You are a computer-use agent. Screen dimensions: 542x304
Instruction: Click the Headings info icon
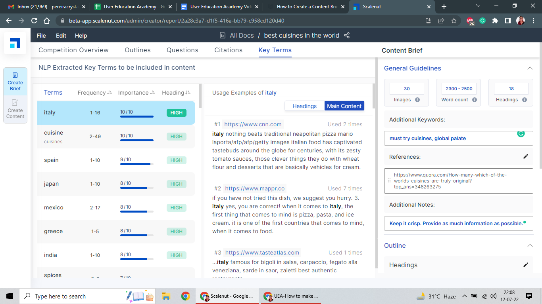(525, 100)
